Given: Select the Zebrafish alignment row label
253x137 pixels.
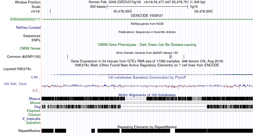Looking at the screenshot, I should click(33, 123).
